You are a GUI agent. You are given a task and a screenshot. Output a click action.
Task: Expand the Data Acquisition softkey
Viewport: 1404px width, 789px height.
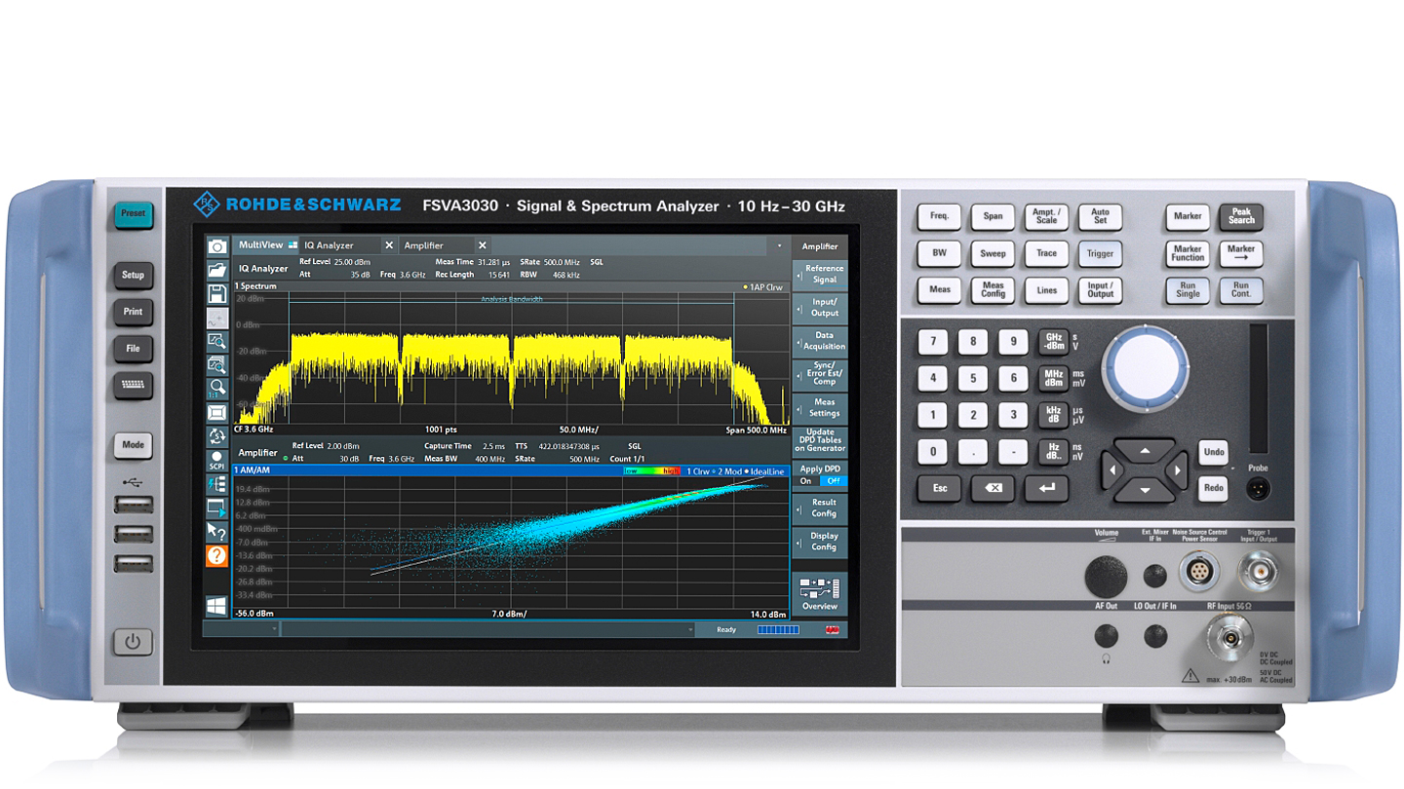point(819,340)
